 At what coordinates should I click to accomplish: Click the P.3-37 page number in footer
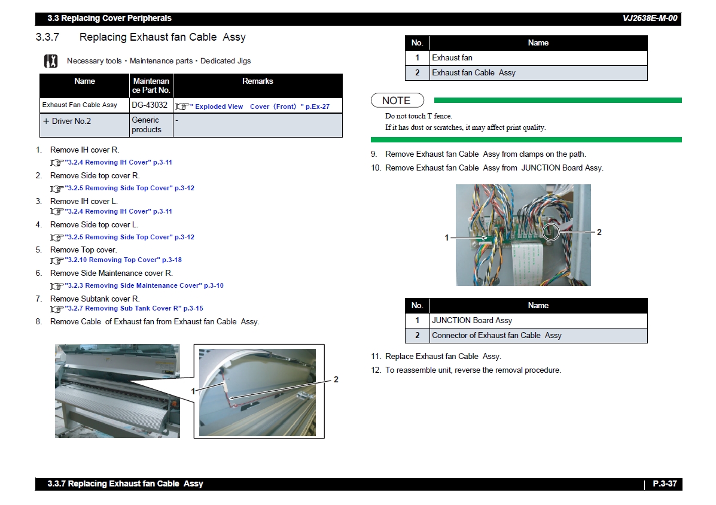(664, 483)
